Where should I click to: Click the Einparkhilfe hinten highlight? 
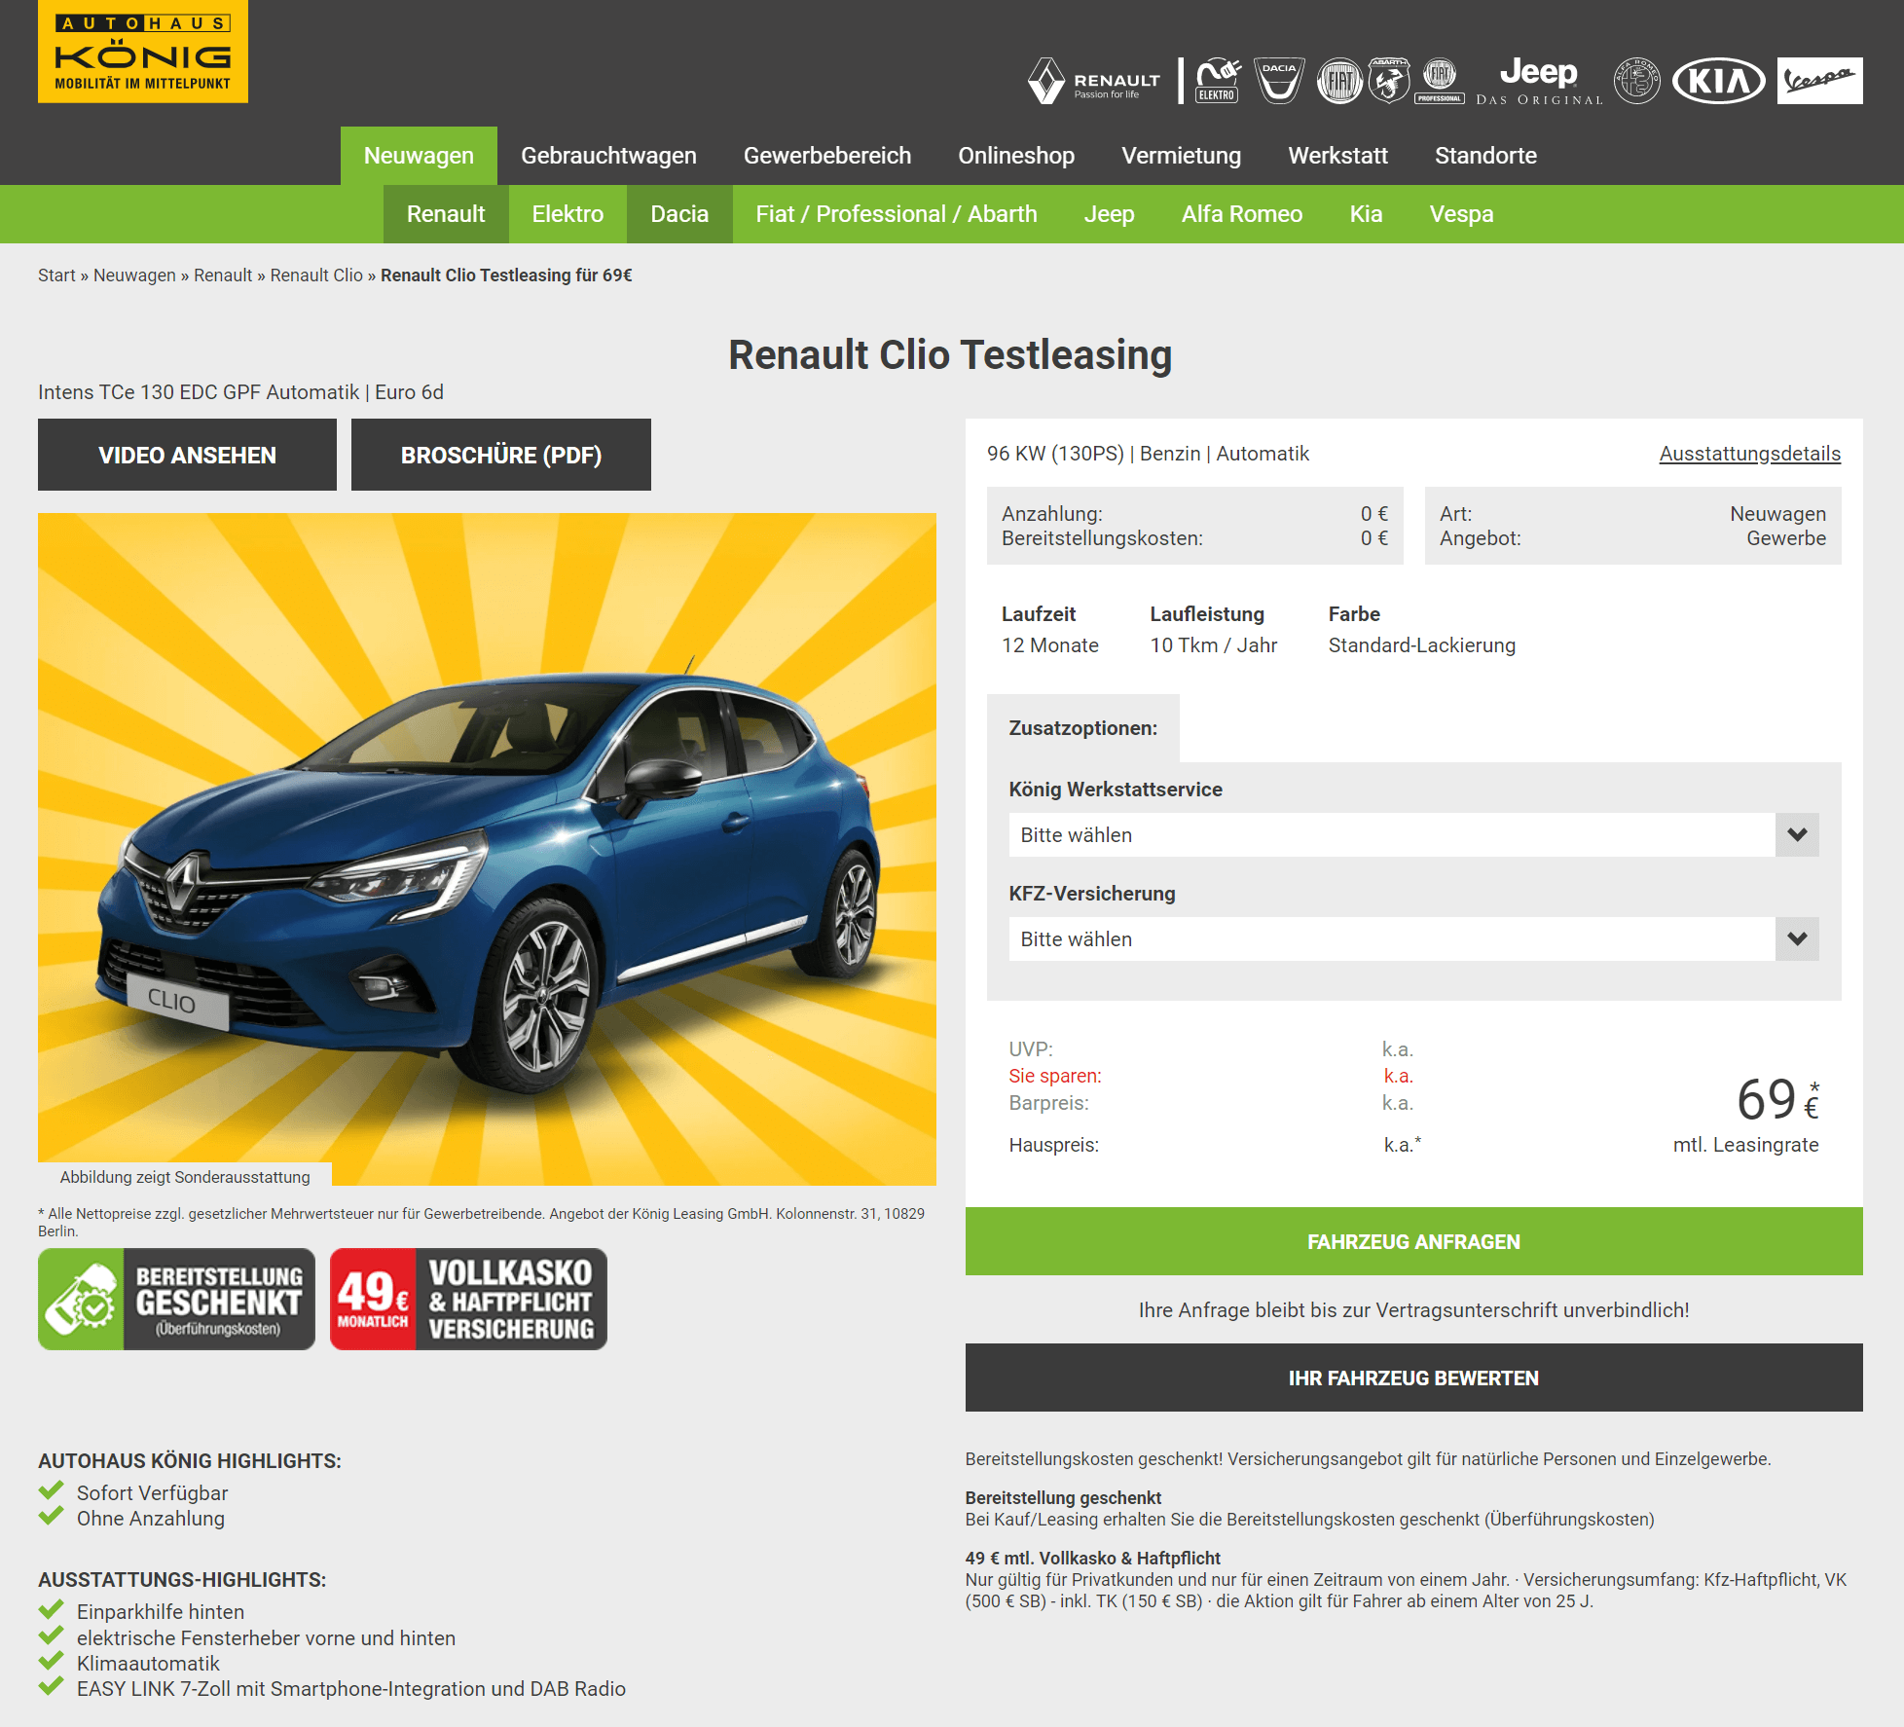[x=161, y=1612]
